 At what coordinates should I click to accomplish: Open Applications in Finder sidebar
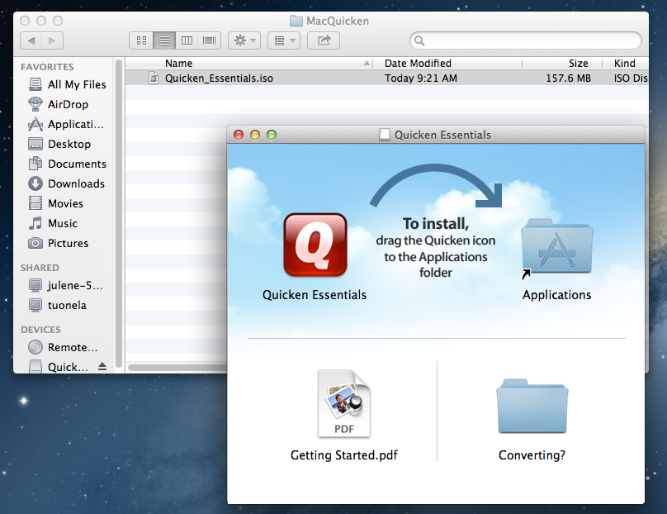click(x=65, y=124)
